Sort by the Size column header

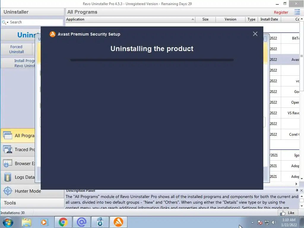tap(205, 19)
